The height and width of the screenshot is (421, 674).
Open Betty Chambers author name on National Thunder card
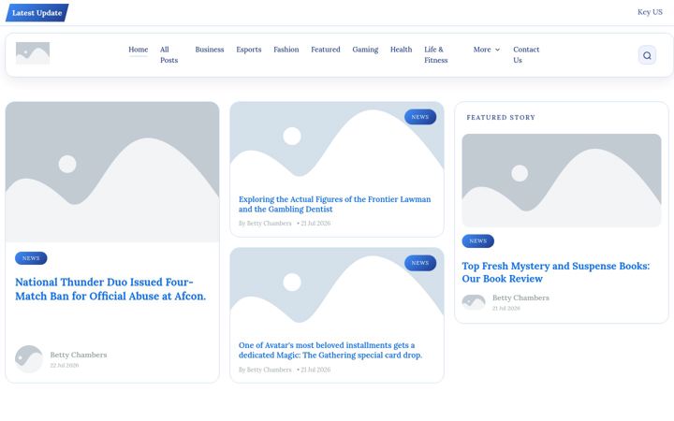(79, 355)
